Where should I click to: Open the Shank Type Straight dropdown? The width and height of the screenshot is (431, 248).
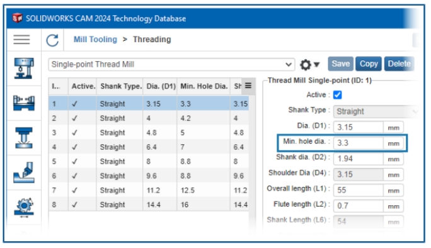coord(376,111)
